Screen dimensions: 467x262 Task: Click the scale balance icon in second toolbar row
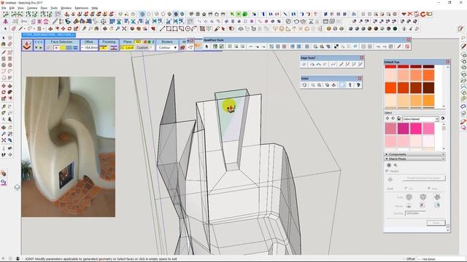pyautogui.click(x=104, y=21)
